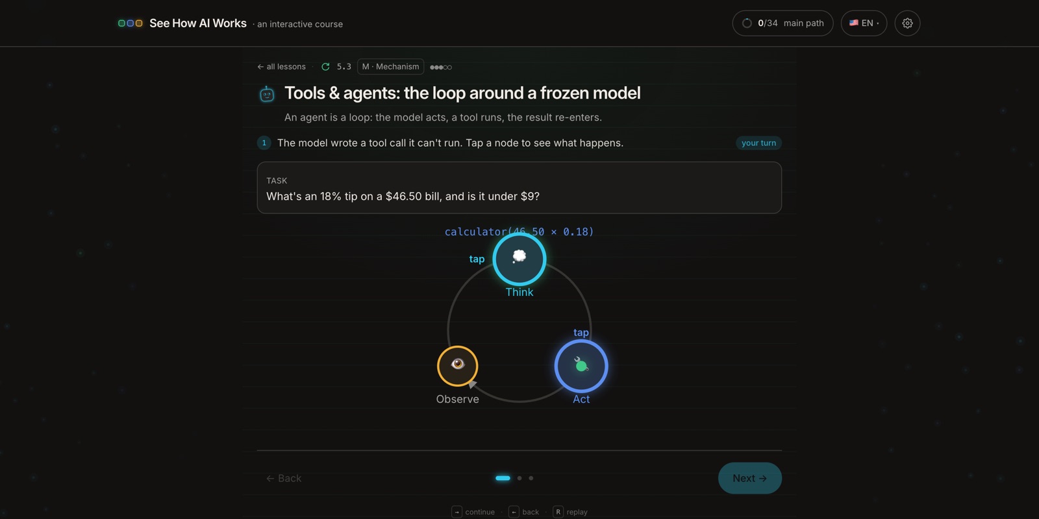This screenshot has width=1039, height=519.
Task: Click the robot lesson icon beside title
Action: coord(267,94)
